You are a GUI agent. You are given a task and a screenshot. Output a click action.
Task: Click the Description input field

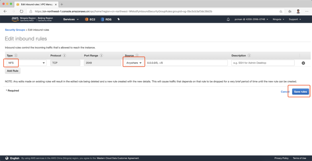pyautogui.click(x=263, y=63)
